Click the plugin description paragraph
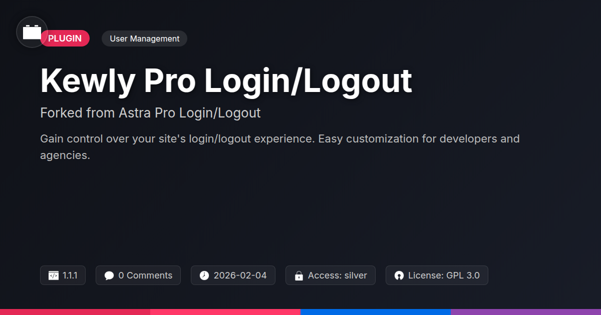This screenshot has height=315, width=601. click(x=280, y=147)
